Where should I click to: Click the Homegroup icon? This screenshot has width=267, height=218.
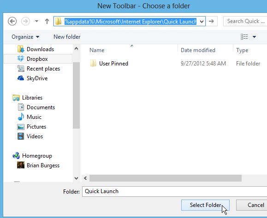16,155
